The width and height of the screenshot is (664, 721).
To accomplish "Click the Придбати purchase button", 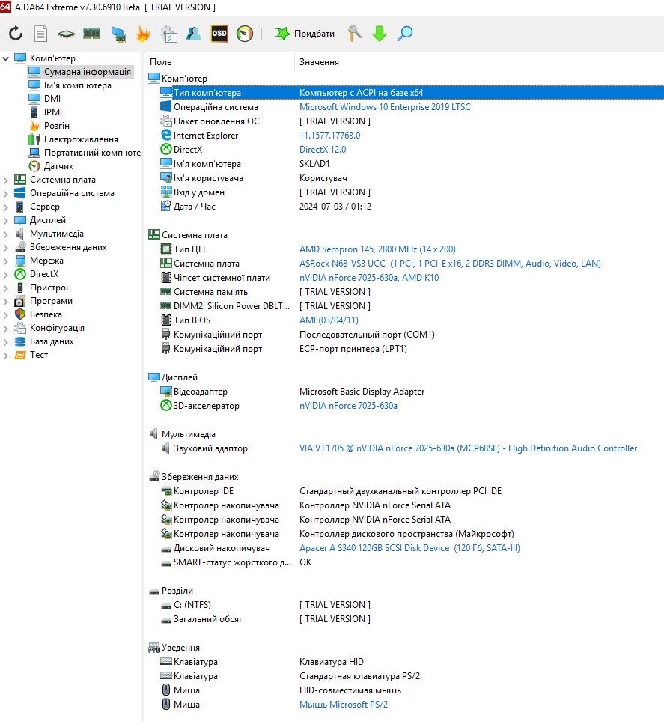I will pos(305,34).
